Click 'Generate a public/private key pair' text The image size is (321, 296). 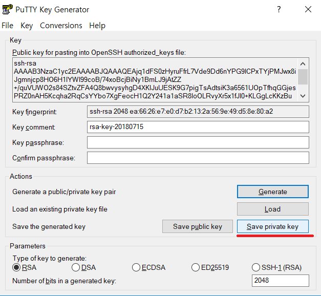64,192
